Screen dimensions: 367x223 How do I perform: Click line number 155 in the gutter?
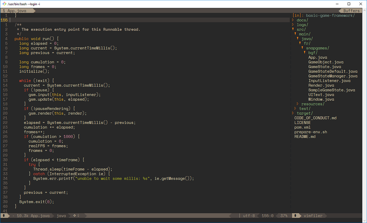[4, 20]
